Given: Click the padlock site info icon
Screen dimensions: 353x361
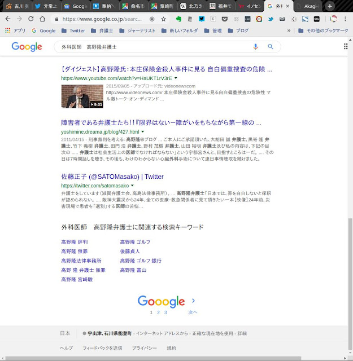Looking at the screenshot, I should (56, 19).
